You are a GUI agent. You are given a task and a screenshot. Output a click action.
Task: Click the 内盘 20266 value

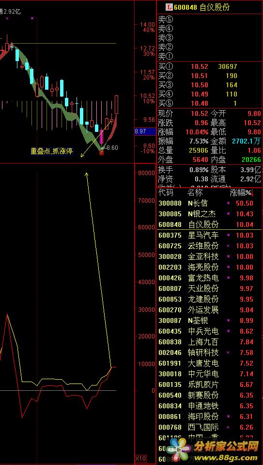pyautogui.click(x=251, y=160)
